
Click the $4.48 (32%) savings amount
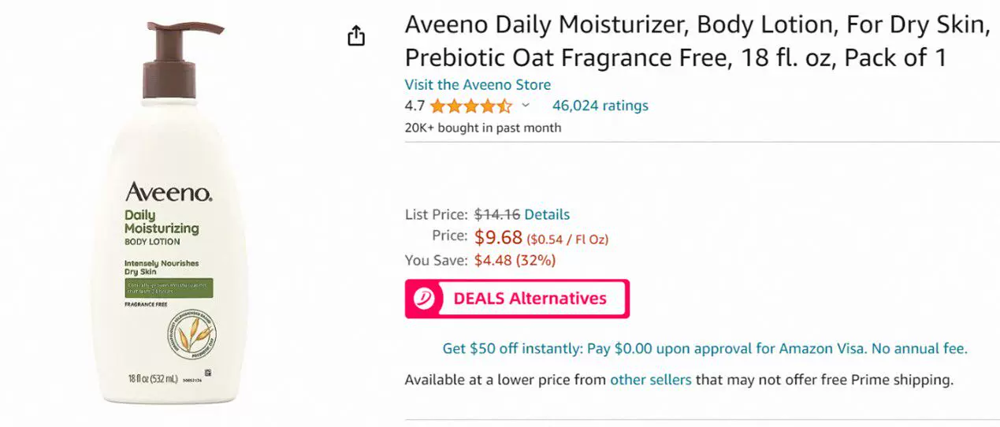point(515,260)
